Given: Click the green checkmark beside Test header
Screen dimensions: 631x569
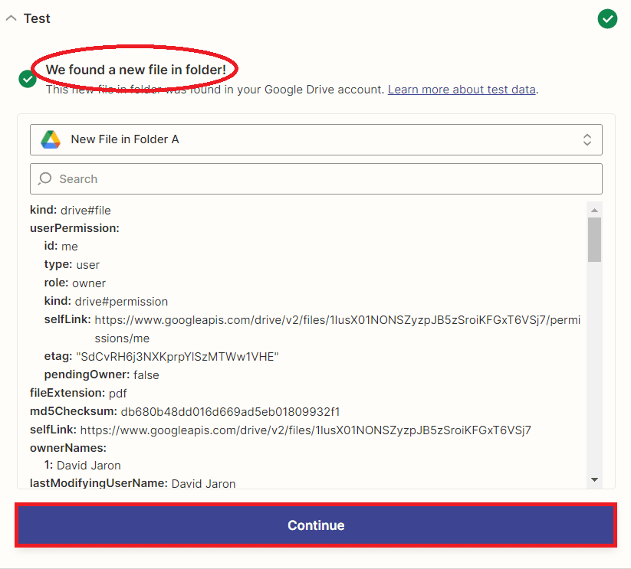Looking at the screenshot, I should (x=607, y=18).
